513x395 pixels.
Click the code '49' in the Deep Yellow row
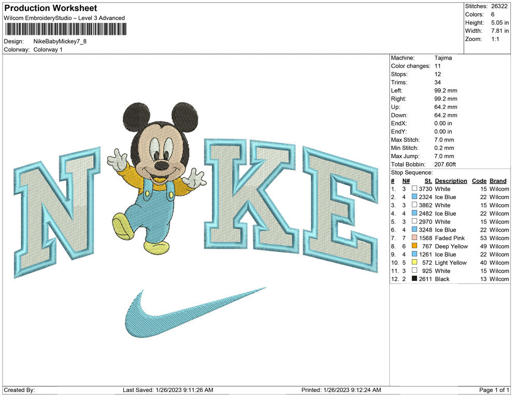[x=483, y=246]
